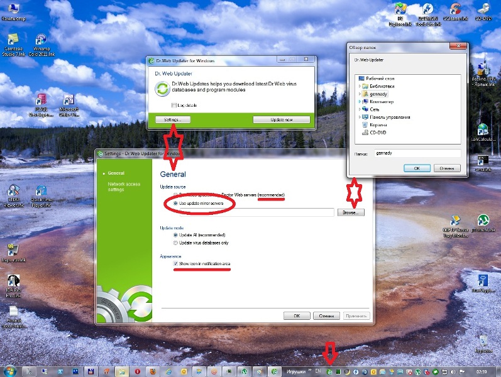Enable the Log details checkbox

point(174,105)
